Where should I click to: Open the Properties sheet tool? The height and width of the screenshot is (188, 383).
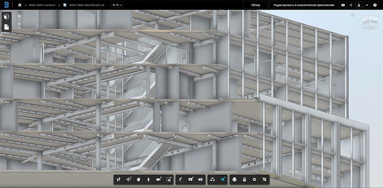point(244,179)
